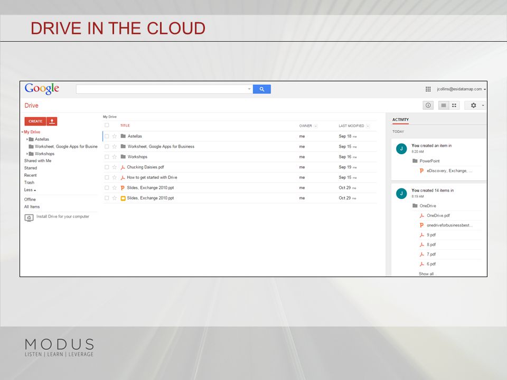Open the Owner column filter dropdown
The width and height of the screenshot is (507, 380).
click(x=316, y=126)
